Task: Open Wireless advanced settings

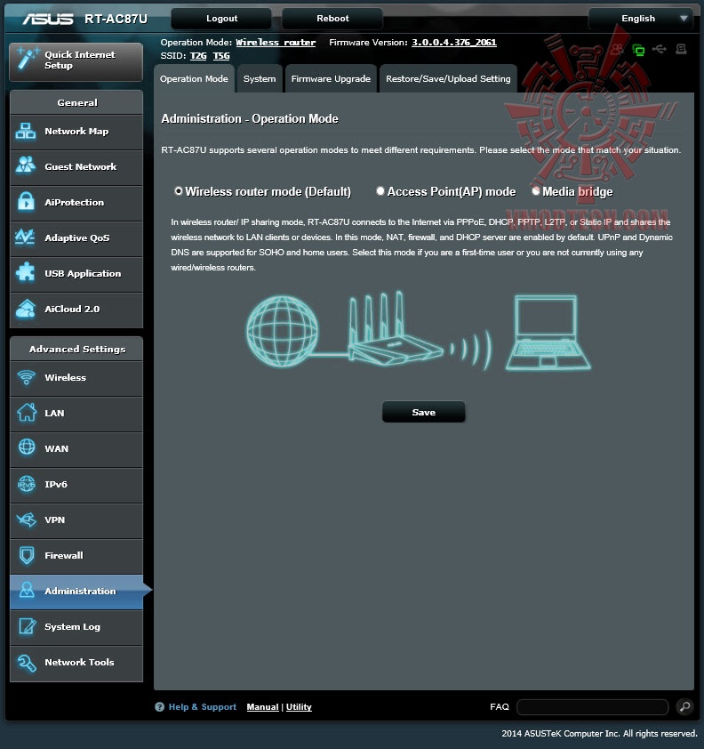Action: (76, 378)
